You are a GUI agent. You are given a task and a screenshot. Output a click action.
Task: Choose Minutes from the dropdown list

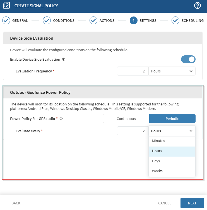[158, 141]
